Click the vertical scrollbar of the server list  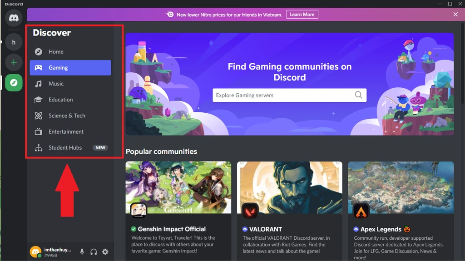(463, 64)
